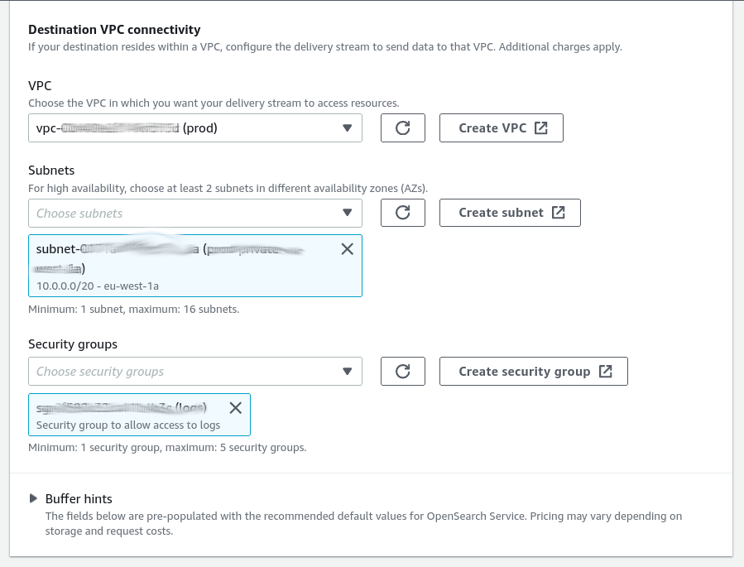Refresh the security groups list
This screenshot has width=744, height=567.
coord(402,371)
